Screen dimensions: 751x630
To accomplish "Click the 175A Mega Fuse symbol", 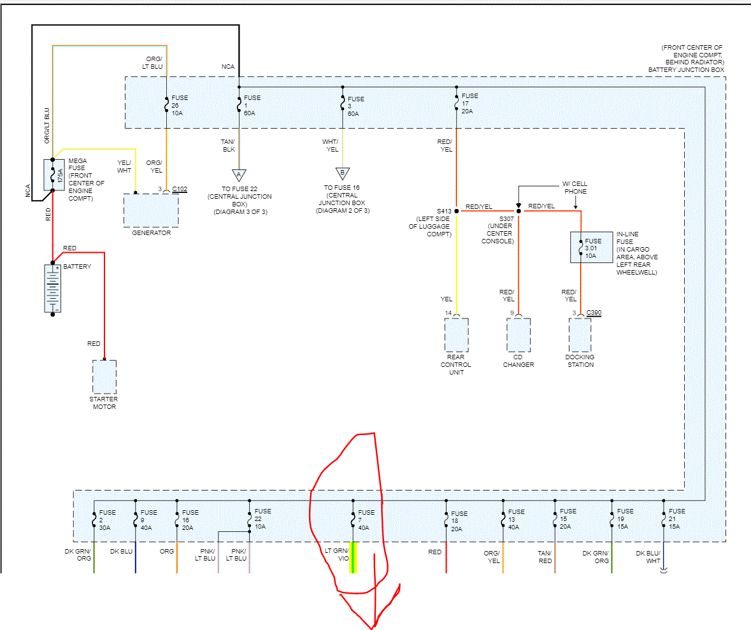I will (54, 175).
